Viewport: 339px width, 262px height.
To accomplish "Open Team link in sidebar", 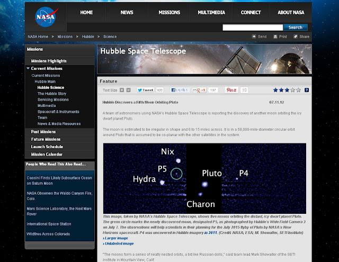I will (x=42, y=118).
